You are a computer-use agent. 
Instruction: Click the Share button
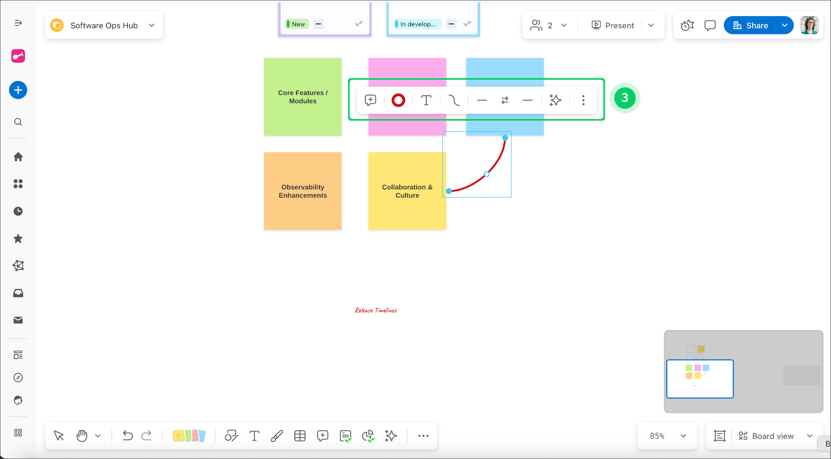pyautogui.click(x=751, y=25)
